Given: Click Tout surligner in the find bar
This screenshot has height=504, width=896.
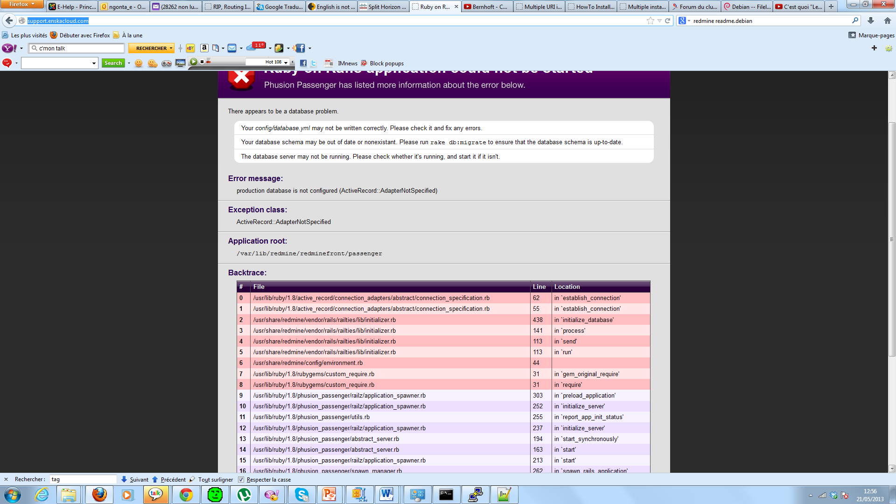Looking at the screenshot, I should [211, 479].
